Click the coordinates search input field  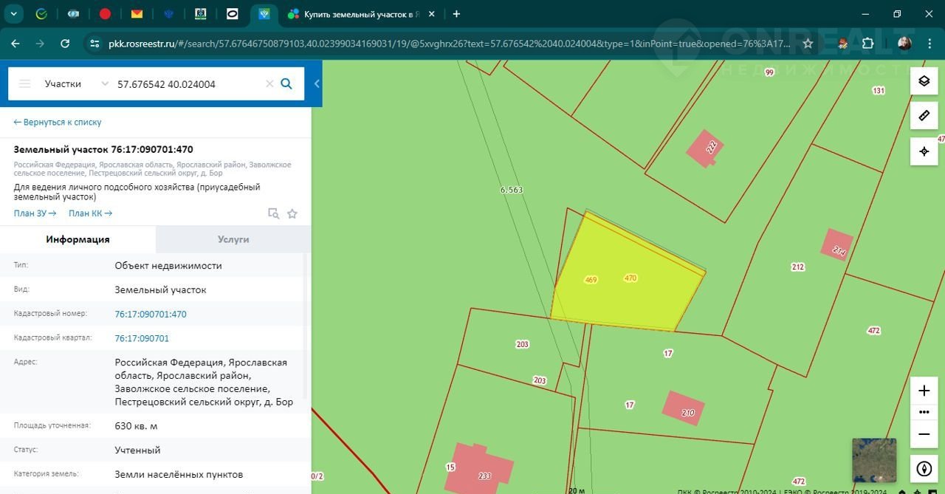(x=188, y=84)
